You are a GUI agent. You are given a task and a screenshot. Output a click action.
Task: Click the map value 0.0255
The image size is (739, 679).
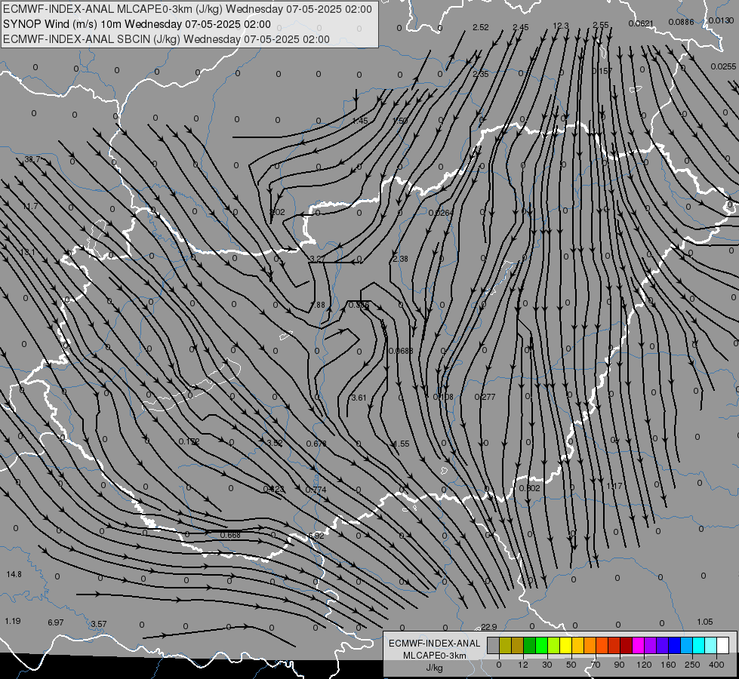pos(723,66)
